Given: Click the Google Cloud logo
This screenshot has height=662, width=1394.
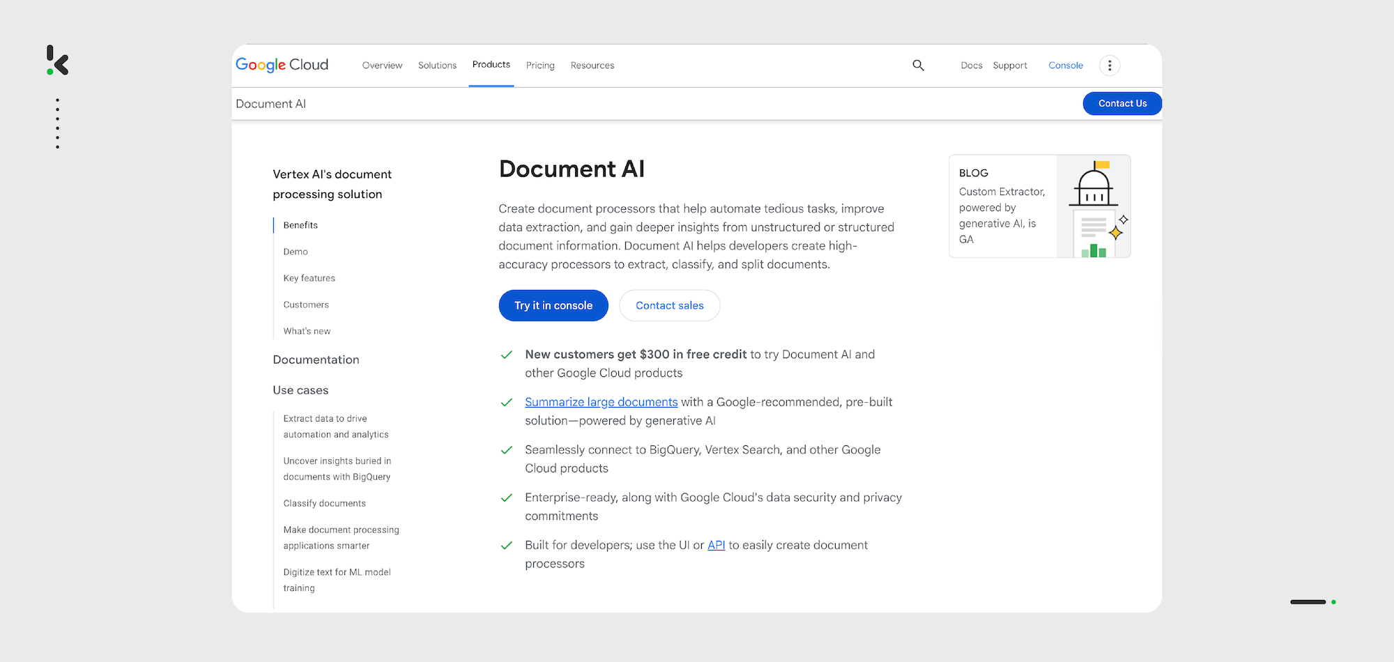Looking at the screenshot, I should click(282, 65).
